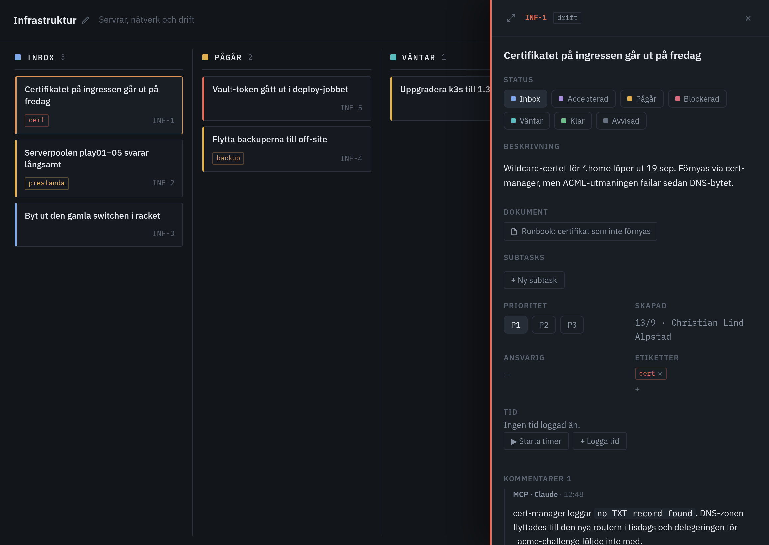Click the MCP · Claude comment author

click(535, 495)
